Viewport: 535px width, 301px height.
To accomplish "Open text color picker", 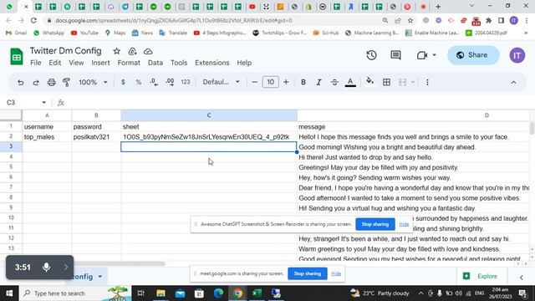I will pos(350,82).
